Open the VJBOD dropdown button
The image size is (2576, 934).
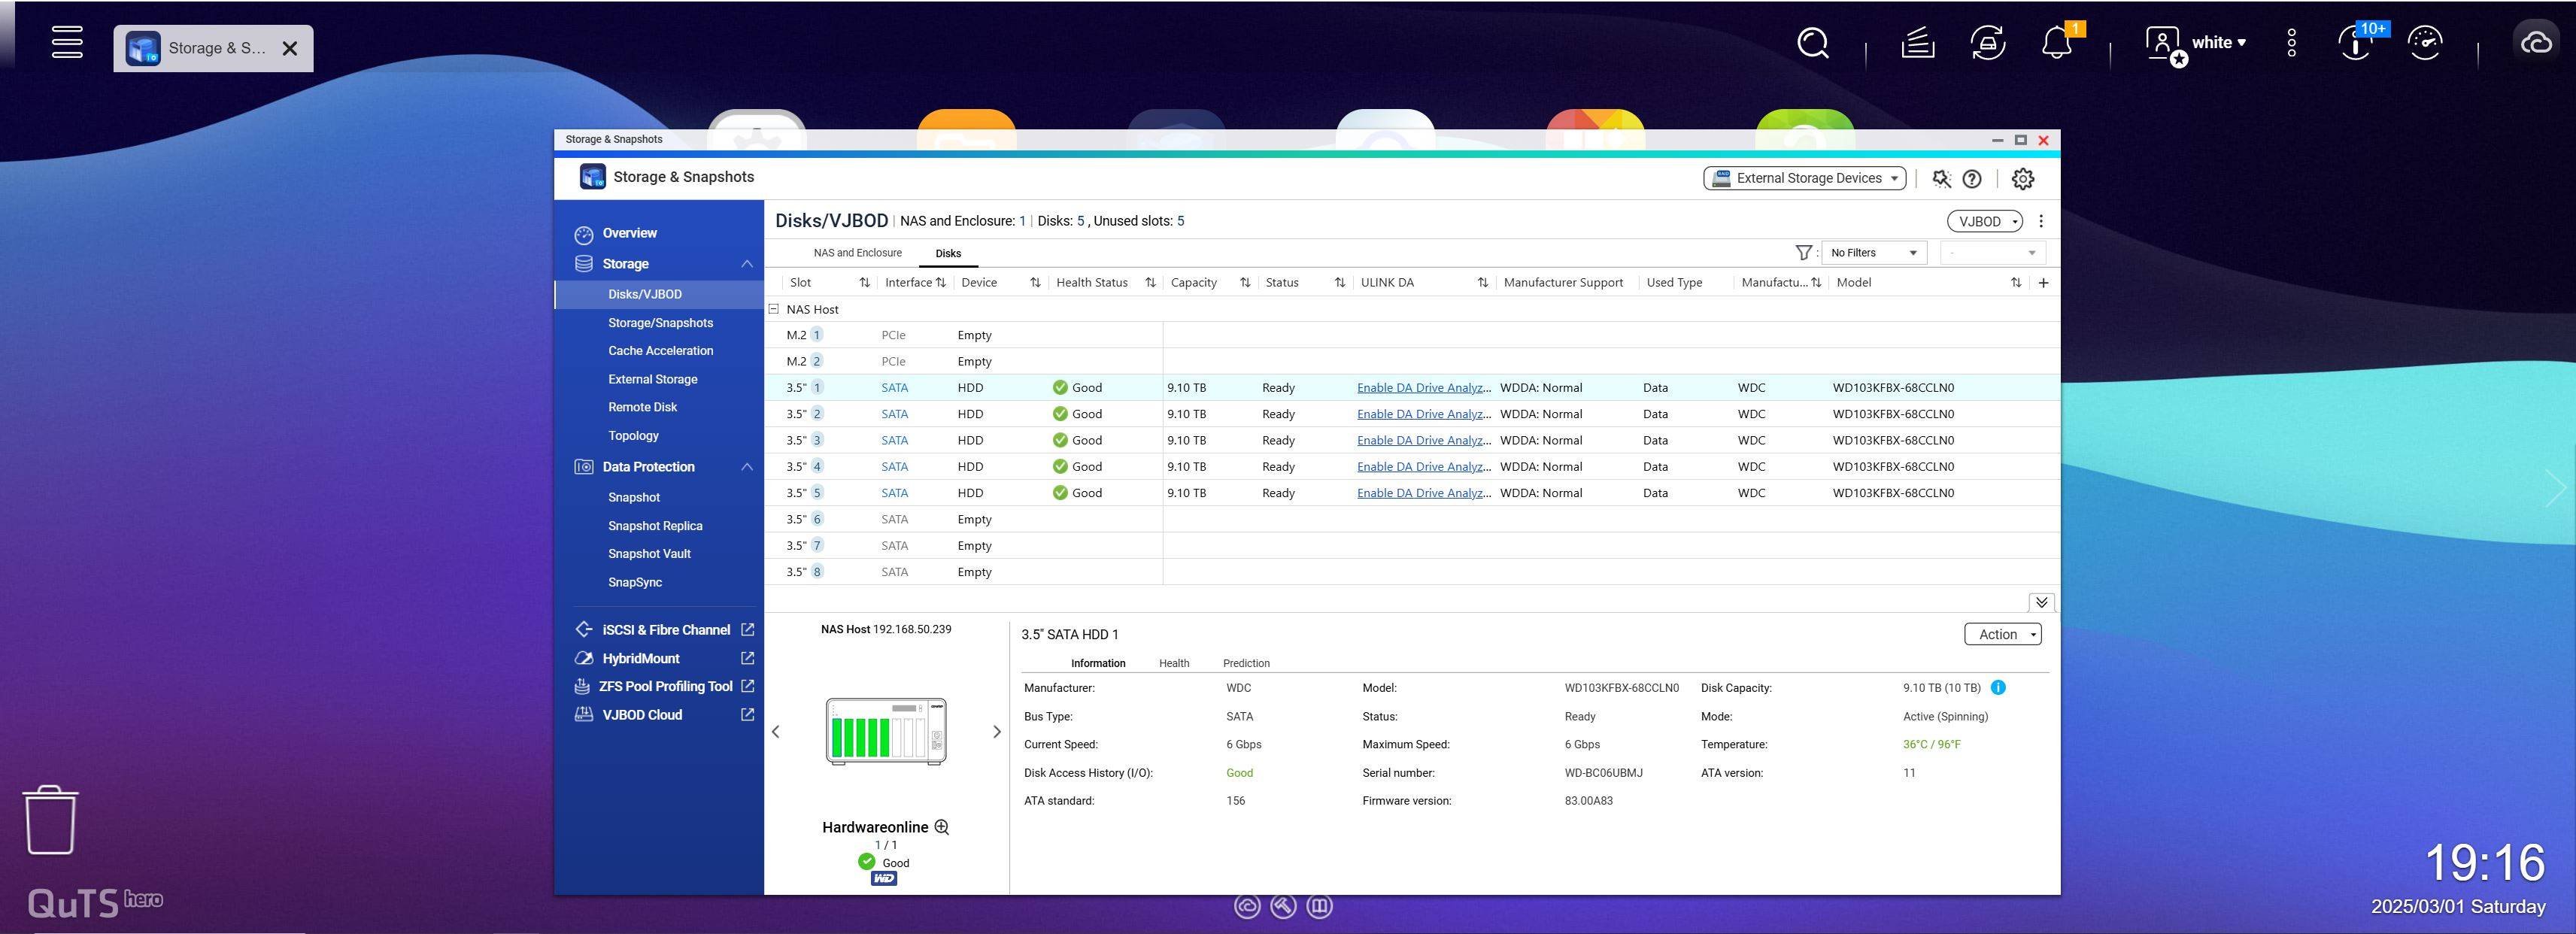coord(1984,221)
